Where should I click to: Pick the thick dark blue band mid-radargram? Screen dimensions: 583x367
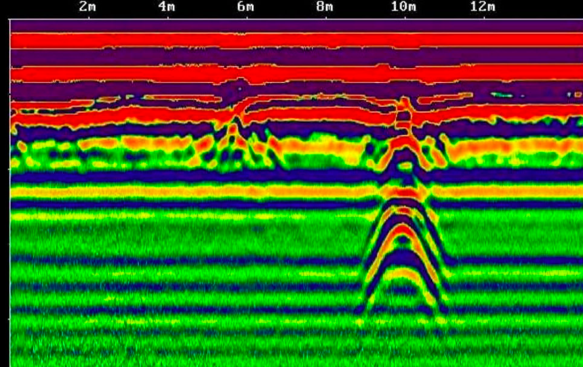point(197,176)
